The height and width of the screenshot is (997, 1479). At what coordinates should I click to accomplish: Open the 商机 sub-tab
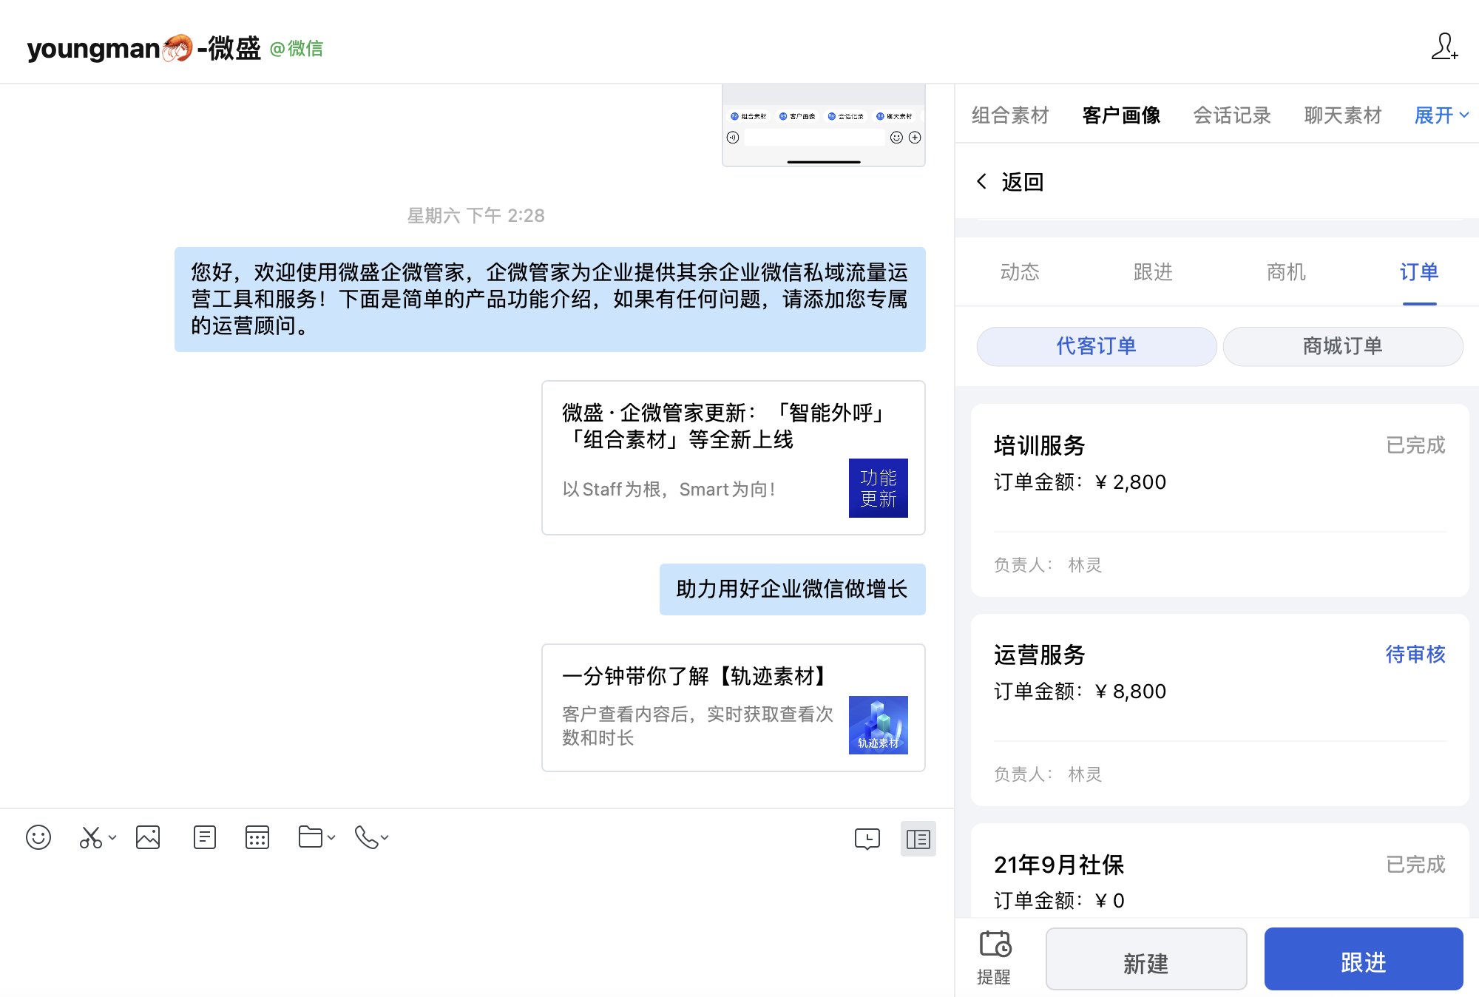(1286, 272)
